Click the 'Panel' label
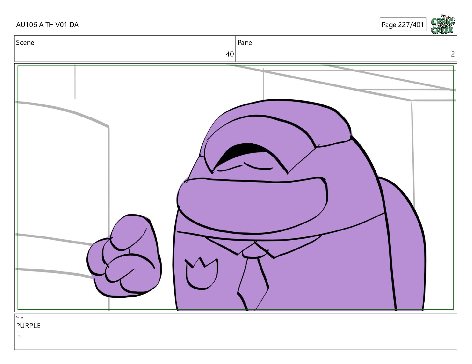 [246, 43]
